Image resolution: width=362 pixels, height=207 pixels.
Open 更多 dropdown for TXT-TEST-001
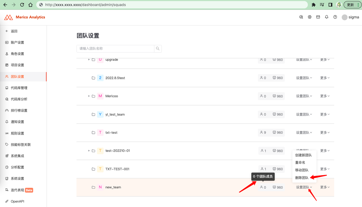tap(325, 169)
